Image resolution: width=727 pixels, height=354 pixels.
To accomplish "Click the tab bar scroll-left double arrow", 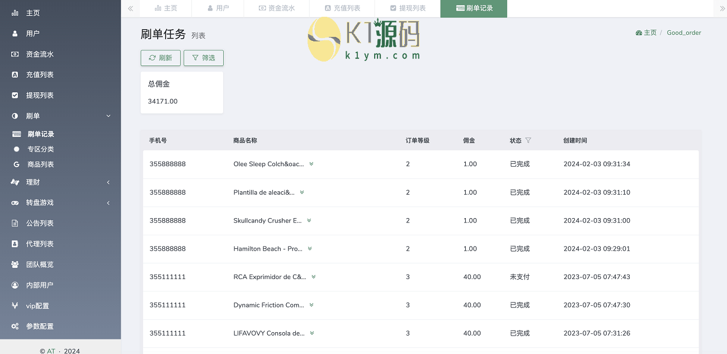I will point(130,8).
